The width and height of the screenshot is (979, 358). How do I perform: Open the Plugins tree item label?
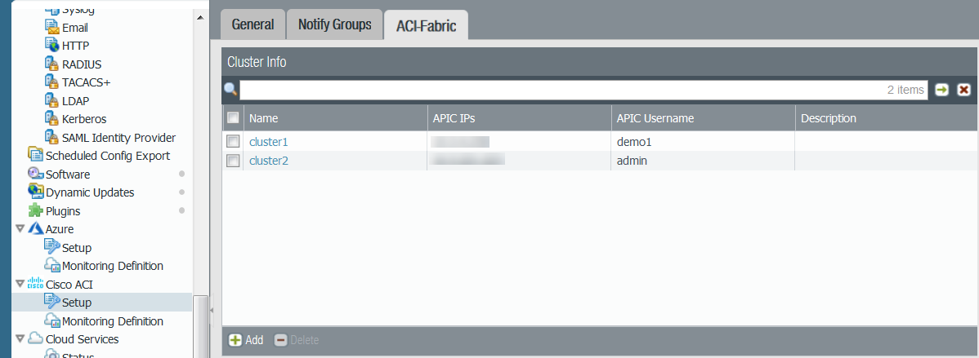tap(63, 211)
